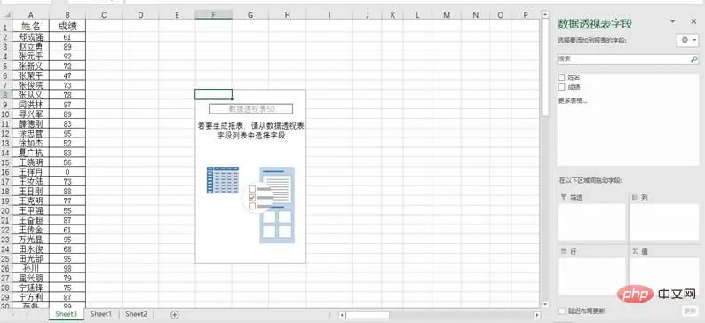Click the PivotTable placeholder illustration
Viewport: 705px width, 323px height.
pos(250,205)
